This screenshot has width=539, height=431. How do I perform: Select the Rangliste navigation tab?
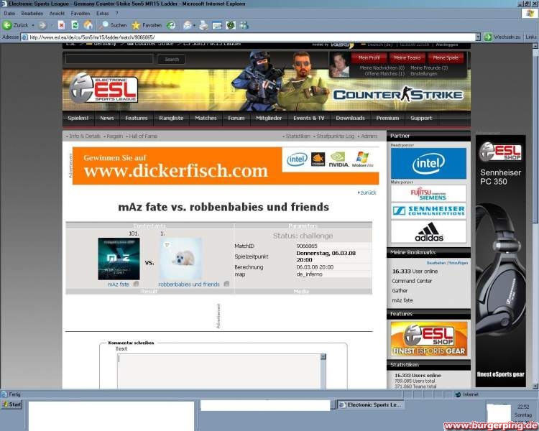pyautogui.click(x=171, y=118)
